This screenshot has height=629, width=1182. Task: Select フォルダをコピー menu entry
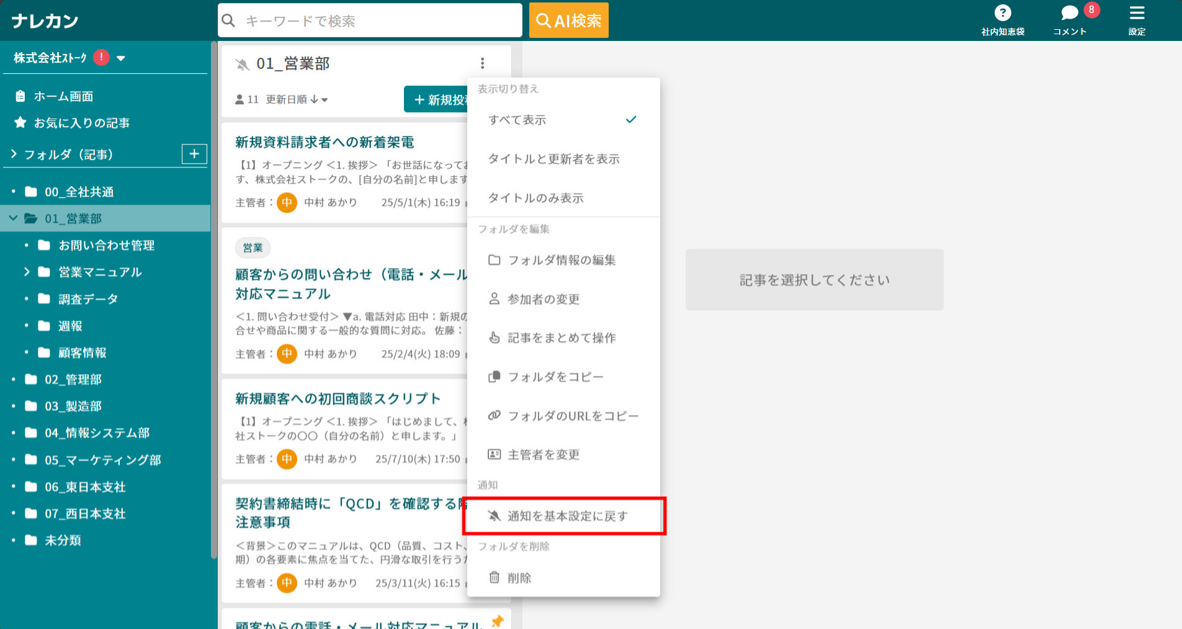coord(555,377)
